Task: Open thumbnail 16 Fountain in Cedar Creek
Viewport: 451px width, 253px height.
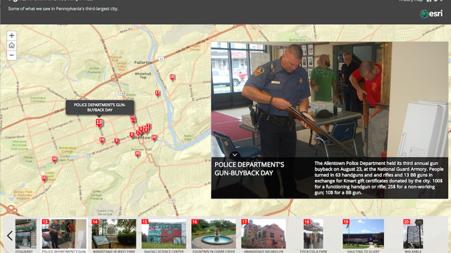Action: (214, 234)
